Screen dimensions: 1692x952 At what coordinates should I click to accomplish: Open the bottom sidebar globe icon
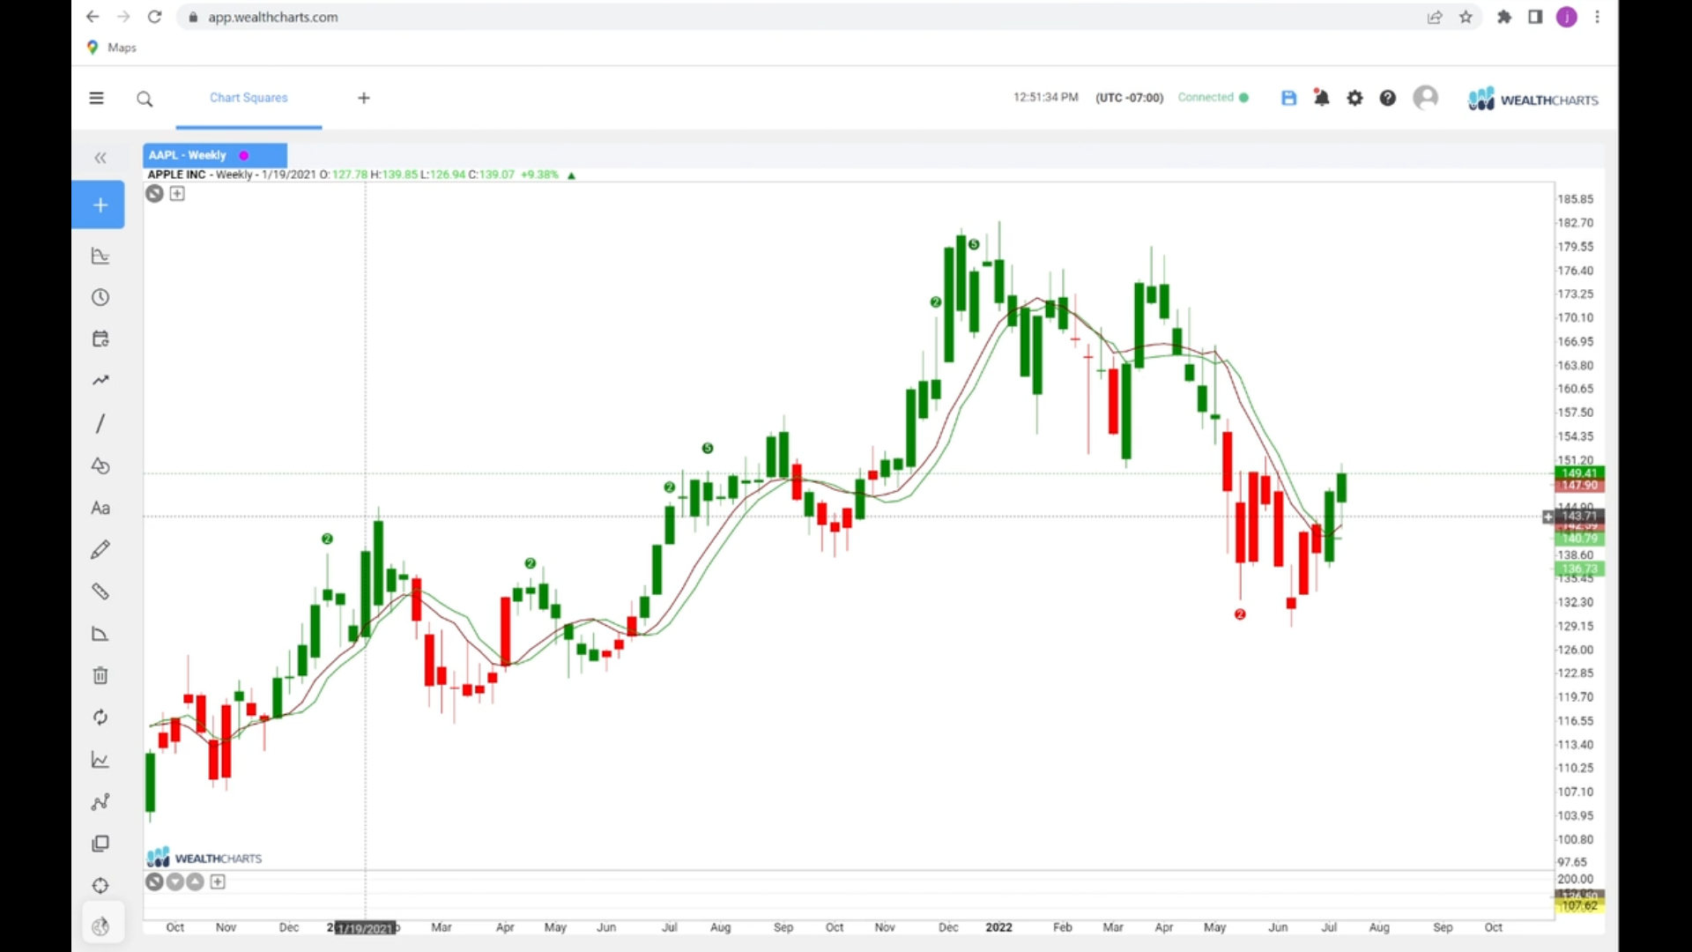click(x=100, y=926)
